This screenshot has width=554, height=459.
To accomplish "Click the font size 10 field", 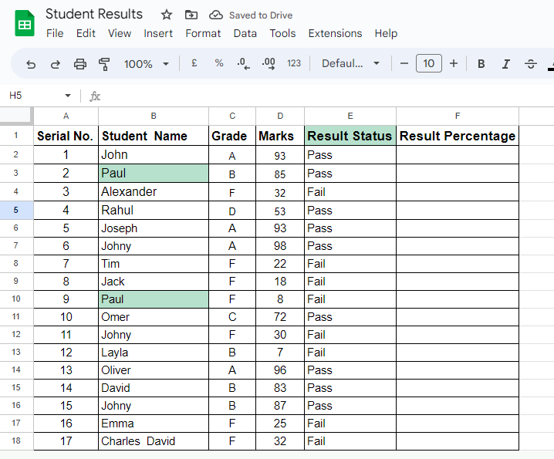I will (x=428, y=63).
